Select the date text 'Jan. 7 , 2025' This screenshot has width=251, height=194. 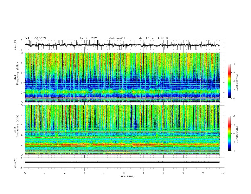(88, 38)
